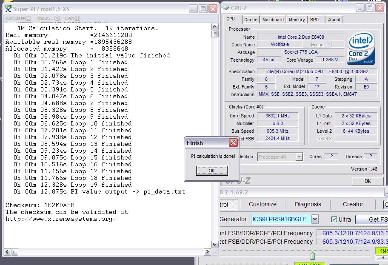
Task: Maximize the CPU-Z window
Action: point(370,8)
